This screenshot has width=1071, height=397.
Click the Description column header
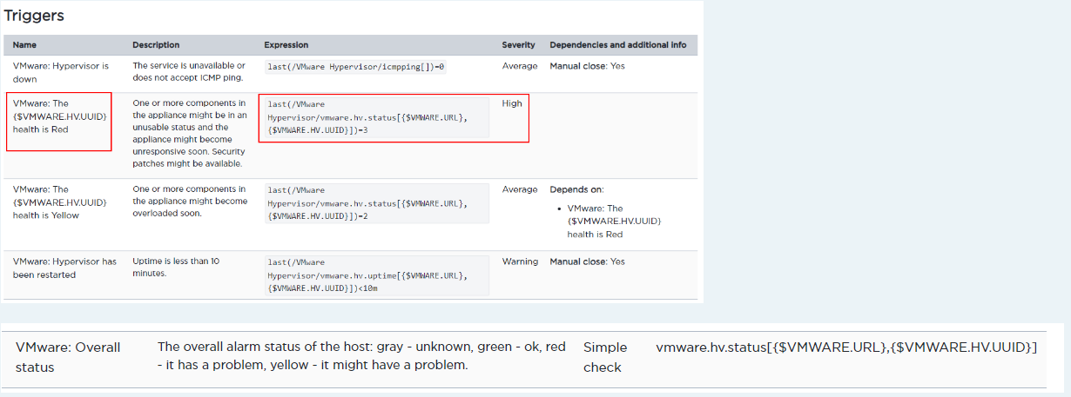point(156,45)
